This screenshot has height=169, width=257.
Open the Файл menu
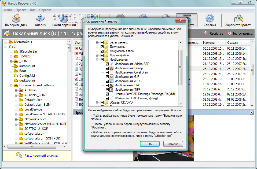[8, 10]
